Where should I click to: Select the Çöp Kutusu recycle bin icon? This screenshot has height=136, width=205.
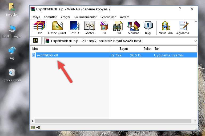click(x=12, y=75)
